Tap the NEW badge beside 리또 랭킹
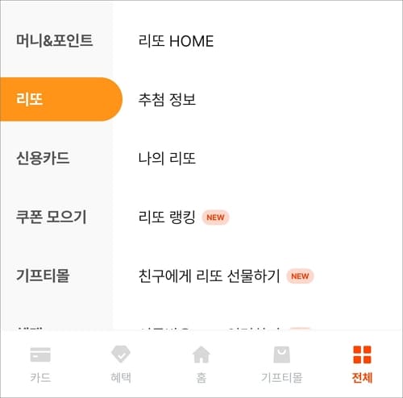Image resolution: width=403 pixels, height=398 pixels. 215,218
